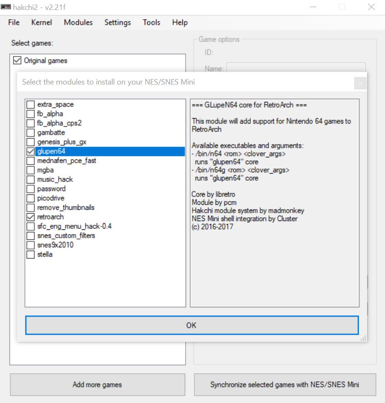The image size is (385, 403).
Task: Open the Settings menu
Action: (118, 22)
